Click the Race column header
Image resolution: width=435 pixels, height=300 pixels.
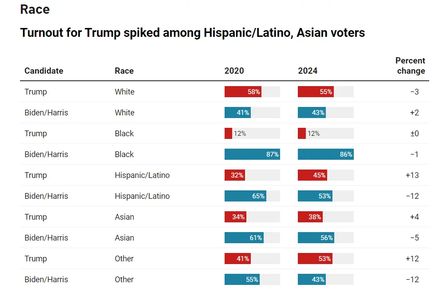coord(124,71)
